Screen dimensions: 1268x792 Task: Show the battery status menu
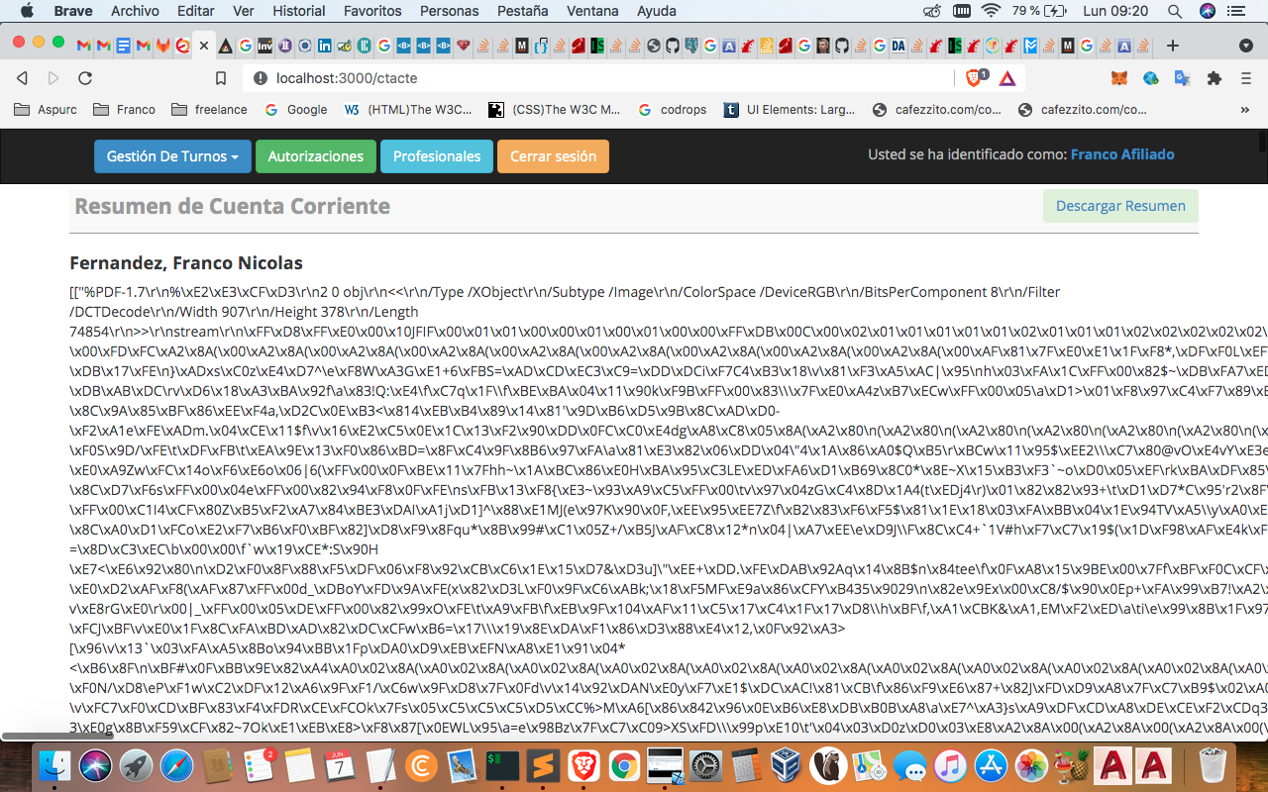[x=1039, y=11]
